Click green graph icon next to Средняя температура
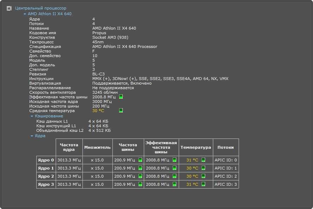This screenshot has width=313, height=209. 121,110
